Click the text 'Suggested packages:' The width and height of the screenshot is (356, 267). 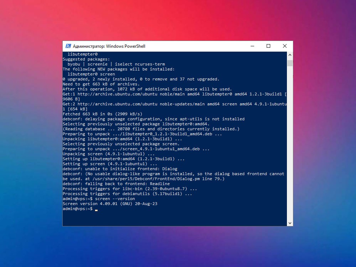coord(86,59)
